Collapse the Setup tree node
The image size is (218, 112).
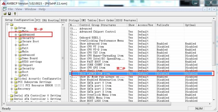(x=12, y=28)
